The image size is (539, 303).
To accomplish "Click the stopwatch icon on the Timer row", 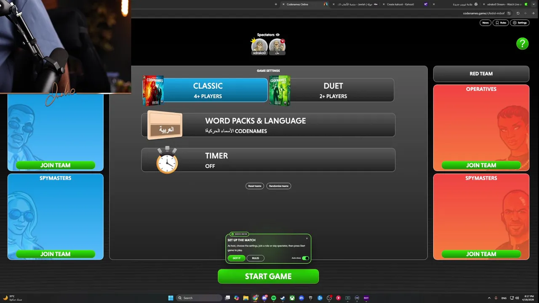I will pos(167,160).
